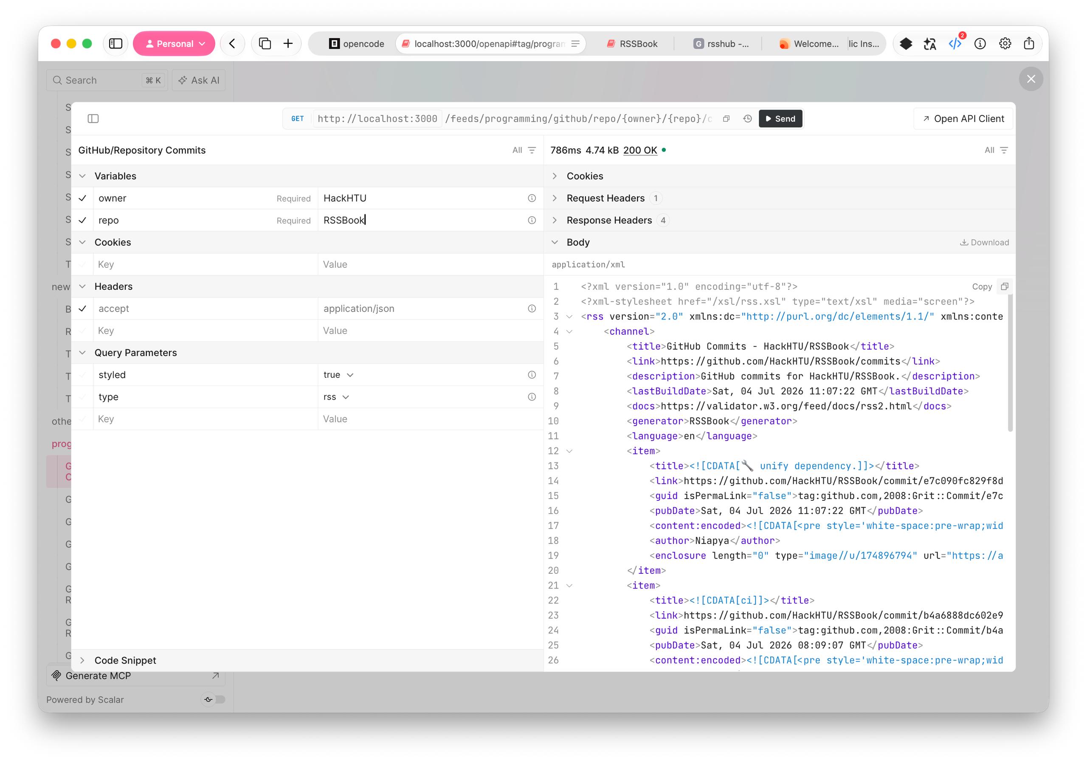Collapse the request Cookies section
This screenshot has width=1087, height=763.
[82, 242]
